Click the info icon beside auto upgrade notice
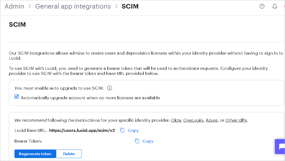This screenshot has height=161, width=285. pyautogui.click(x=109, y=88)
